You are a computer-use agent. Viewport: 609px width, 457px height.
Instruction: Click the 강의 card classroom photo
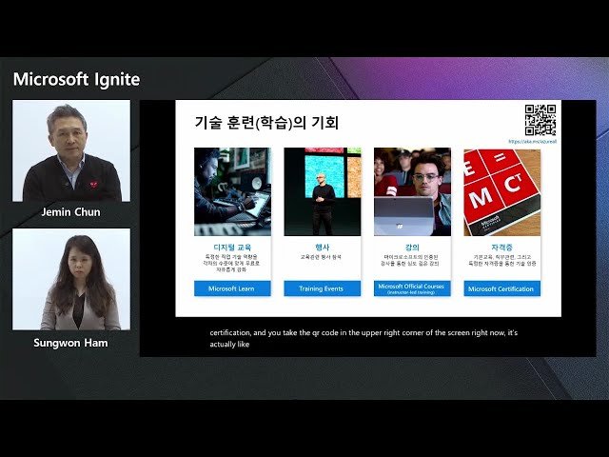point(412,191)
